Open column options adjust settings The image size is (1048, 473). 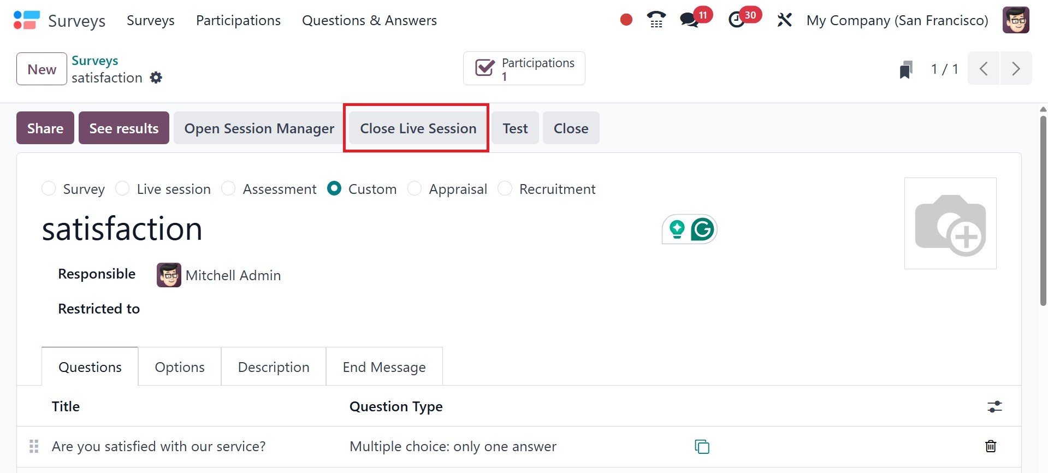[994, 406]
